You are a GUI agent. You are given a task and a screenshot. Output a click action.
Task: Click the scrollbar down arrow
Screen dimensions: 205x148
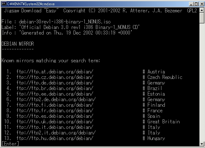(202, 144)
